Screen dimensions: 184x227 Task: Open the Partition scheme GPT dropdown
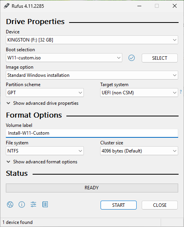(45, 93)
